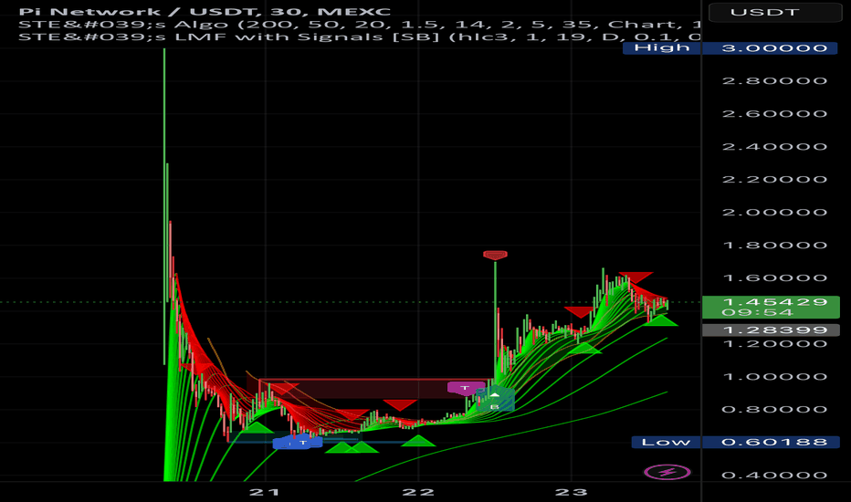Click date label 23 on time axis
The image size is (851, 502).
click(x=572, y=492)
